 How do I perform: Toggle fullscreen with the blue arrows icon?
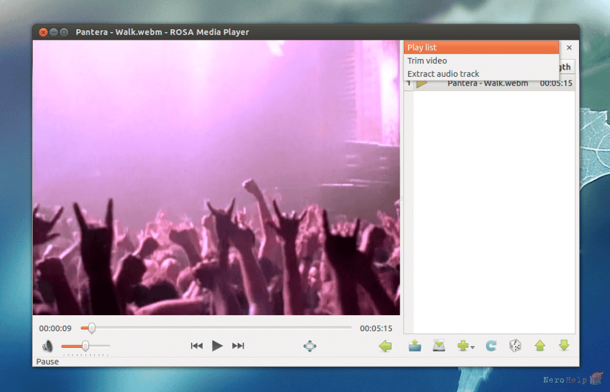pos(310,346)
